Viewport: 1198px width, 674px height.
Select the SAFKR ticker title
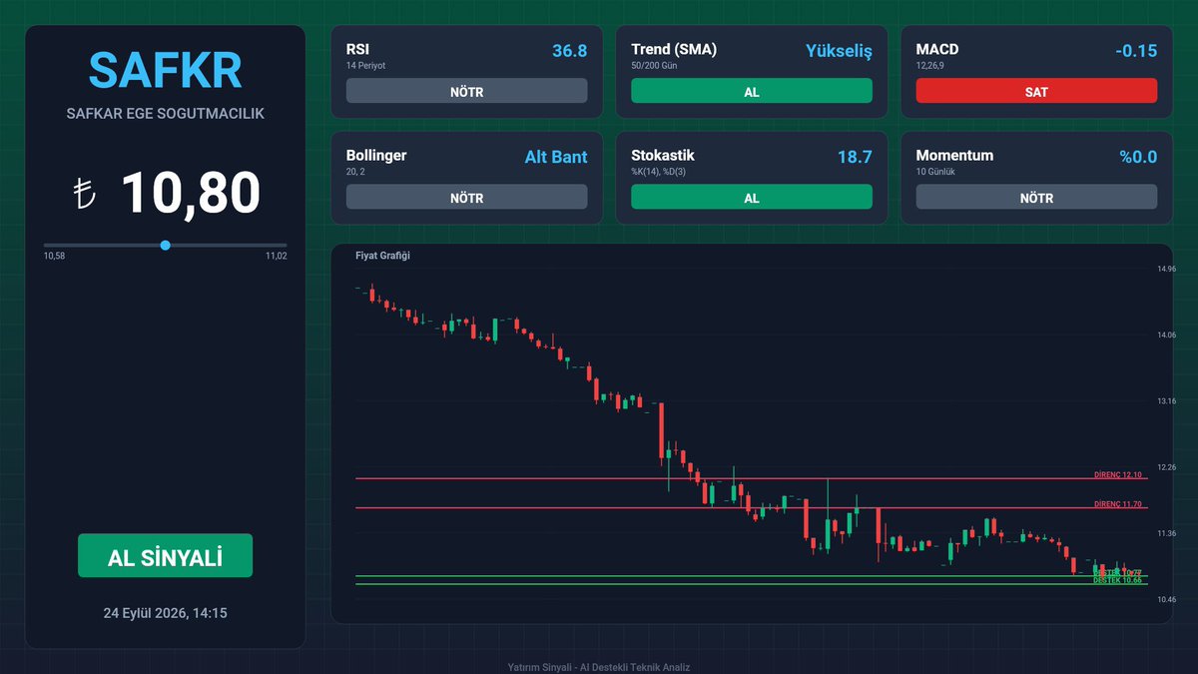click(x=165, y=70)
